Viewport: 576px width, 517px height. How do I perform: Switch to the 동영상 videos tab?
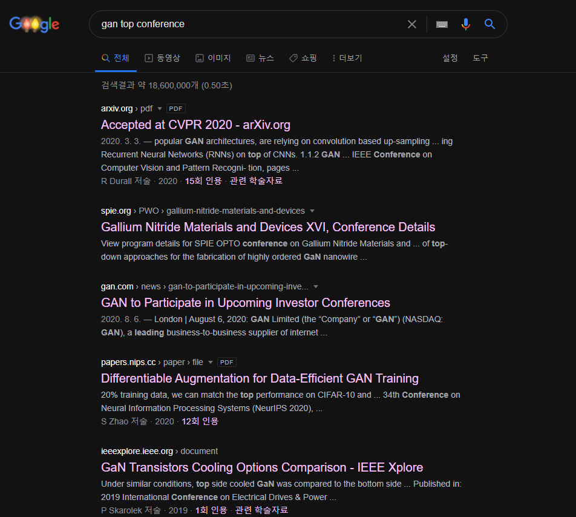click(162, 58)
